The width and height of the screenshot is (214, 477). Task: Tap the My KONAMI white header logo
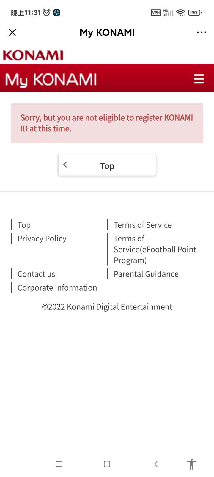click(x=51, y=80)
